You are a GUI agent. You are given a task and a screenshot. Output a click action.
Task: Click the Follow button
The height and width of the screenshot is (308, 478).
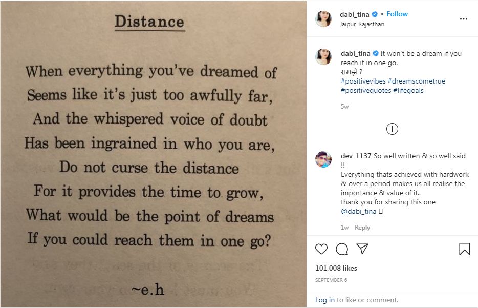397,14
